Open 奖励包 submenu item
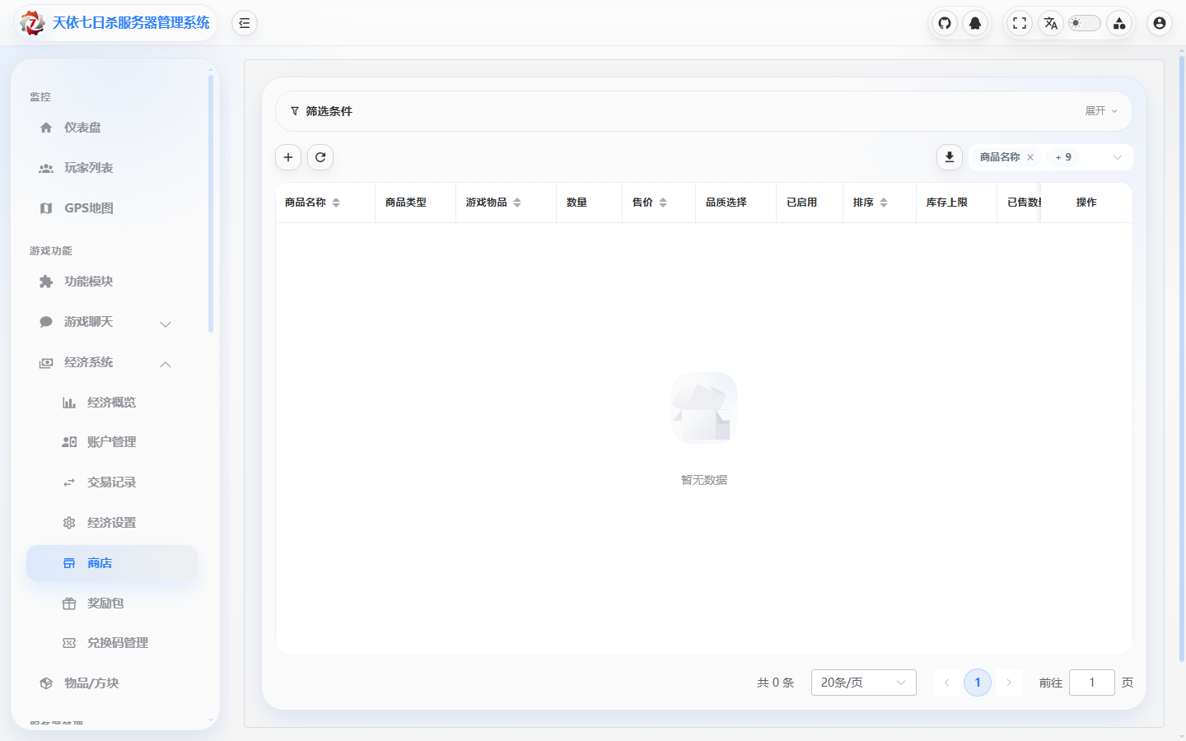Viewport: 1186px width, 741px height. [x=112, y=604]
